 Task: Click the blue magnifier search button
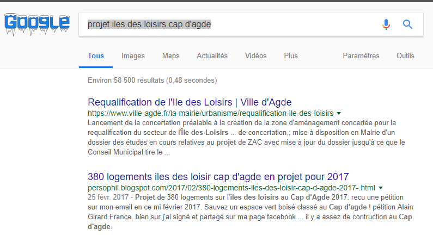click(x=407, y=24)
